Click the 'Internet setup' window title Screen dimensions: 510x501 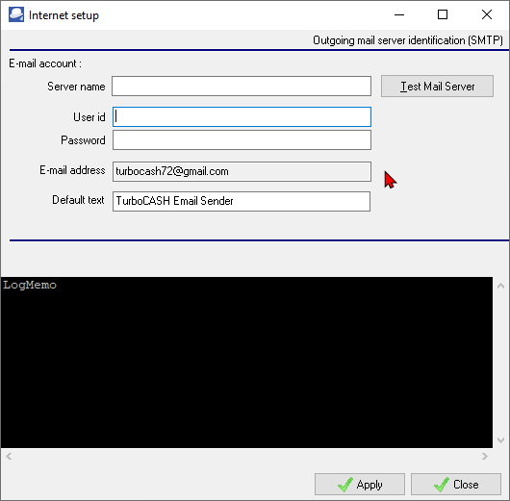64,15
